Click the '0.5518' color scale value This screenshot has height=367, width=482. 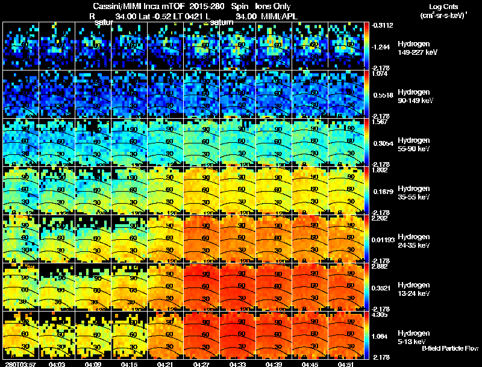coord(383,95)
